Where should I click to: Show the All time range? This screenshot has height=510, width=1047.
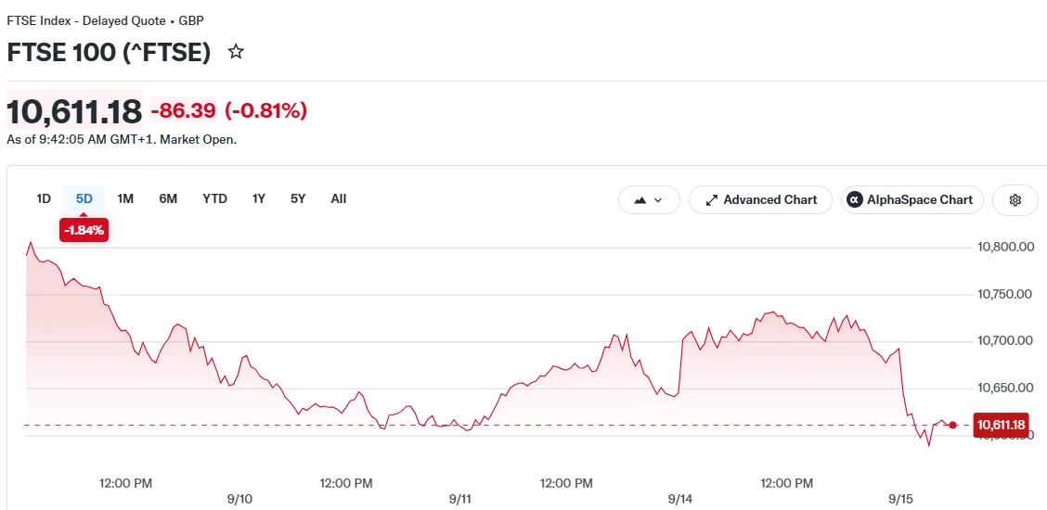click(x=339, y=198)
